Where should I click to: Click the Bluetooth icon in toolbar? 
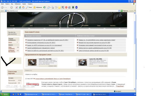click(76, 7)
